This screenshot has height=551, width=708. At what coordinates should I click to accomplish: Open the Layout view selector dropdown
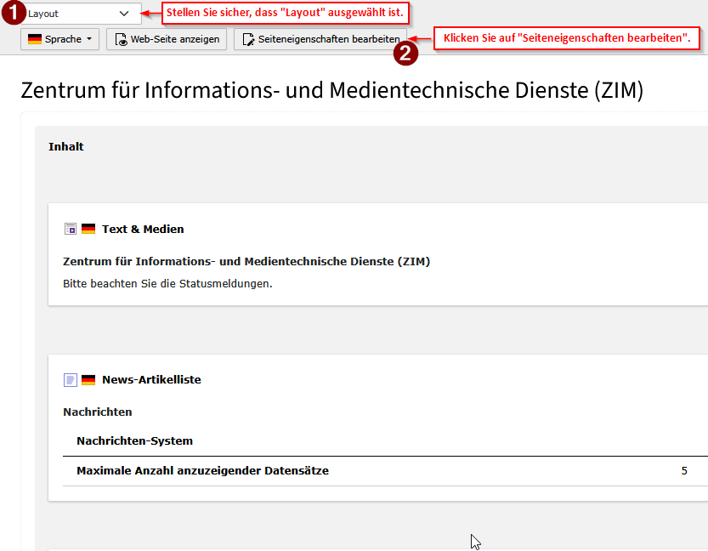click(x=81, y=14)
